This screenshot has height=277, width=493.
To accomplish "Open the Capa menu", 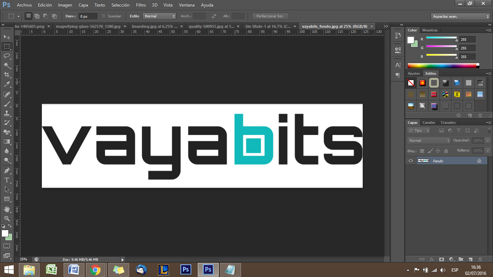I will 83,5.
